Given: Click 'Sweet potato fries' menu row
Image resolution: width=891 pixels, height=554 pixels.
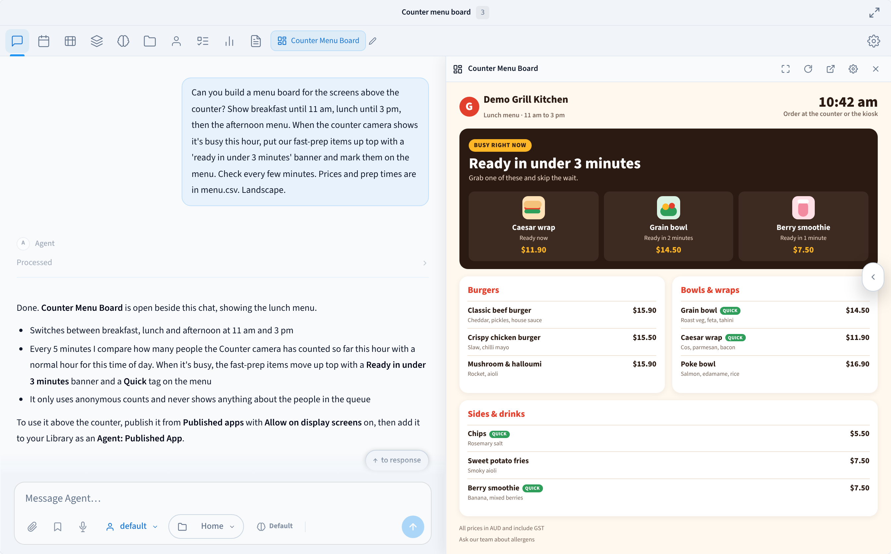Looking at the screenshot, I should point(668,465).
